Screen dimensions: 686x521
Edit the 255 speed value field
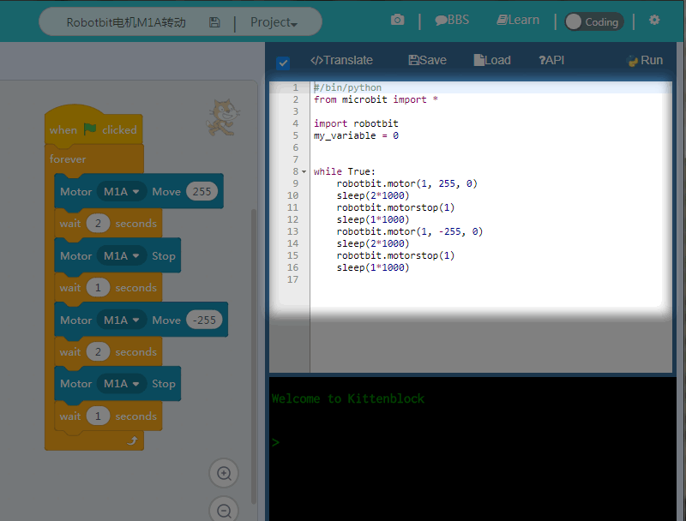pyautogui.click(x=202, y=192)
